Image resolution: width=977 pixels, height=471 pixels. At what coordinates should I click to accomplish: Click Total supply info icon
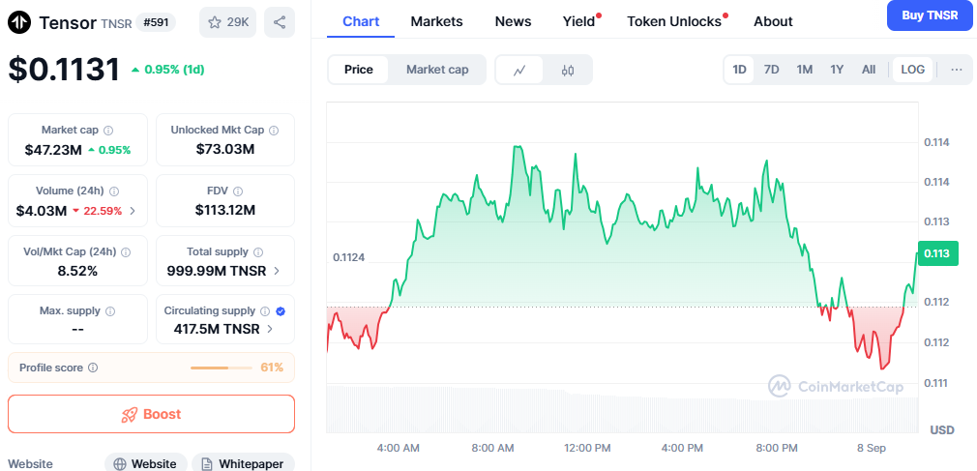click(258, 252)
